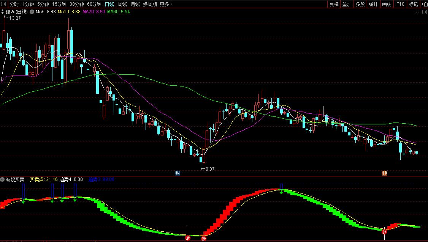Open the 多股 multi-stock view
This screenshot has width=428, height=242.
pyautogui.click(x=360, y=4)
